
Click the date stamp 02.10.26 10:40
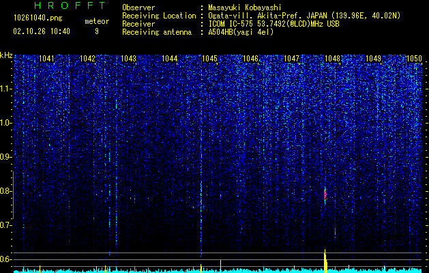[x=42, y=31]
